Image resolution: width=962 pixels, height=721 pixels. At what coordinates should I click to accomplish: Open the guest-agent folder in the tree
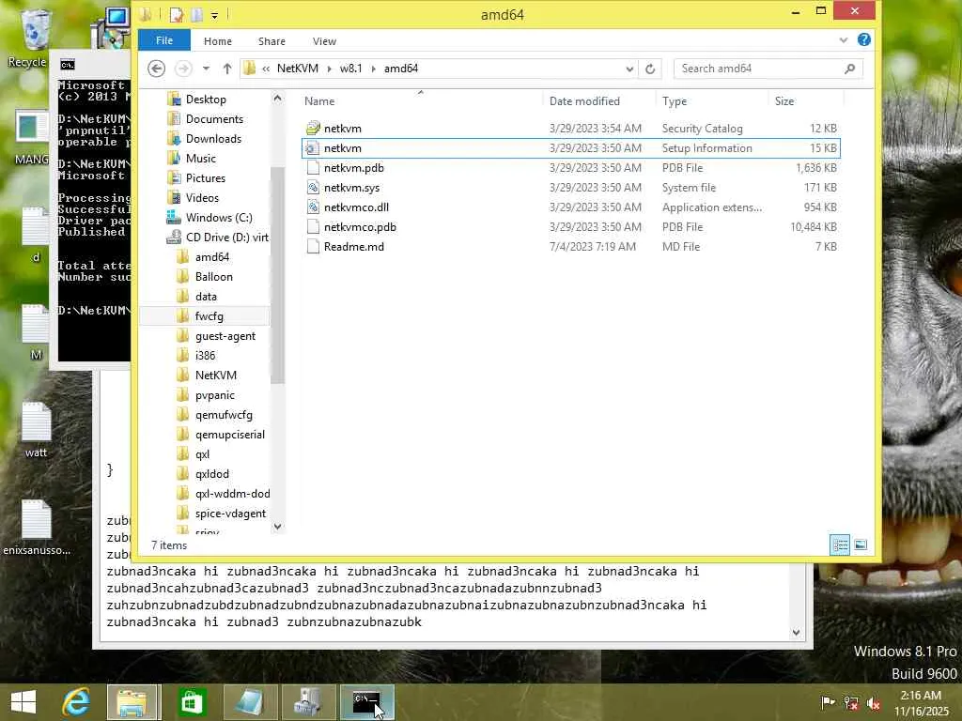click(225, 336)
